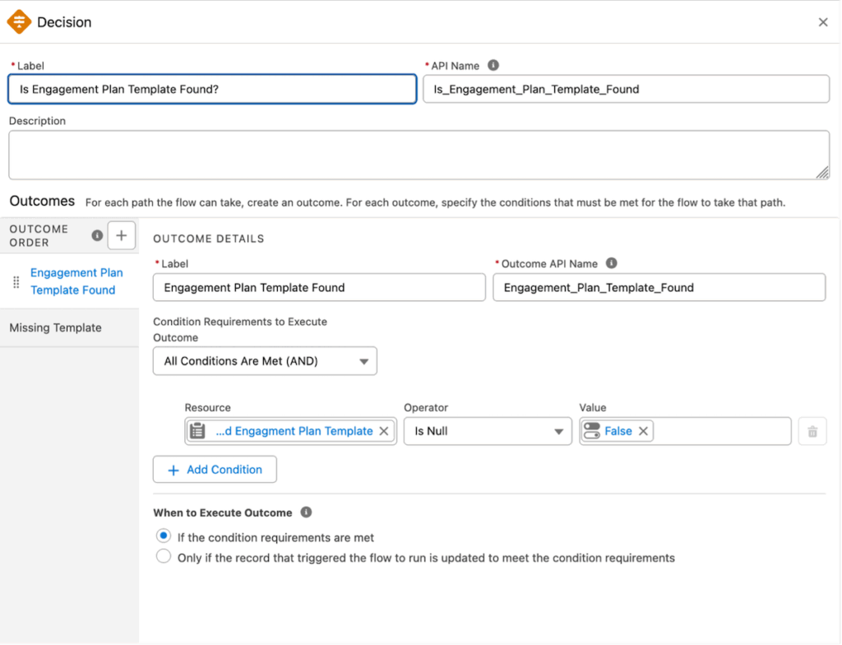Viewport: 842px width, 645px height.
Task: Click into the Description text area
Action: (419, 155)
